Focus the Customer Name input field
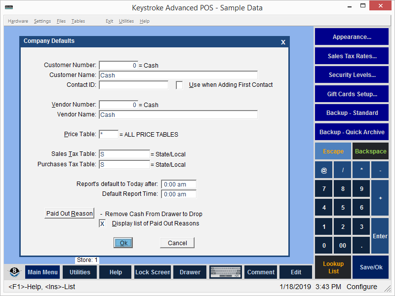Image resolution: width=395 pixels, height=296 pixels. point(178,75)
